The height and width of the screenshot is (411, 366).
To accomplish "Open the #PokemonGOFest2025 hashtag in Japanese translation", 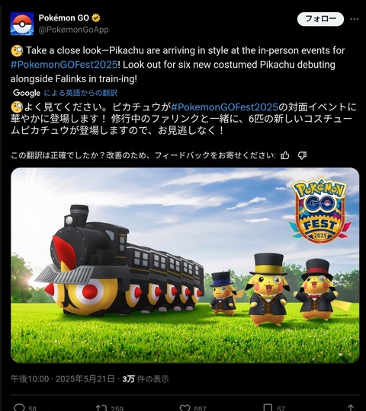I will [224, 107].
